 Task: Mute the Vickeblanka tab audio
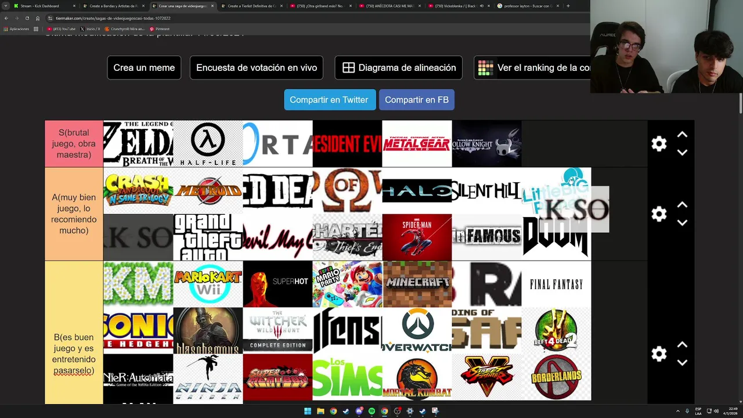481,6
